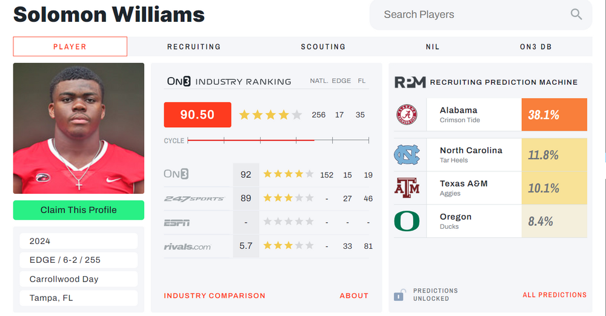Click the Rivals.com logo in rankings

pyautogui.click(x=187, y=246)
